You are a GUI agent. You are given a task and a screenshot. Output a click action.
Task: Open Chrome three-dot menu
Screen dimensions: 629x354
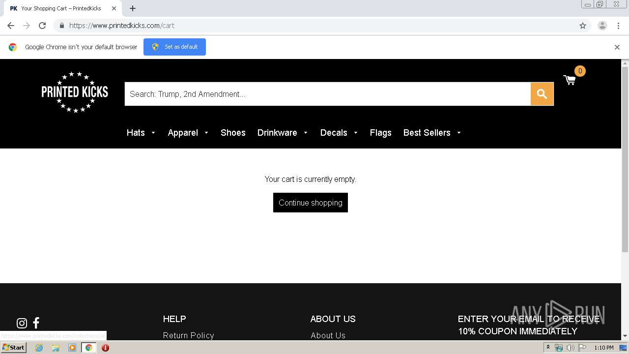618,26
